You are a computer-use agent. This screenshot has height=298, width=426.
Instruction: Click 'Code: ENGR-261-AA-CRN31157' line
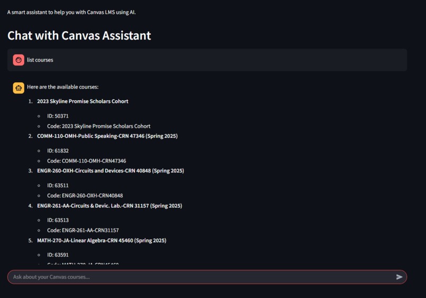pos(83,230)
